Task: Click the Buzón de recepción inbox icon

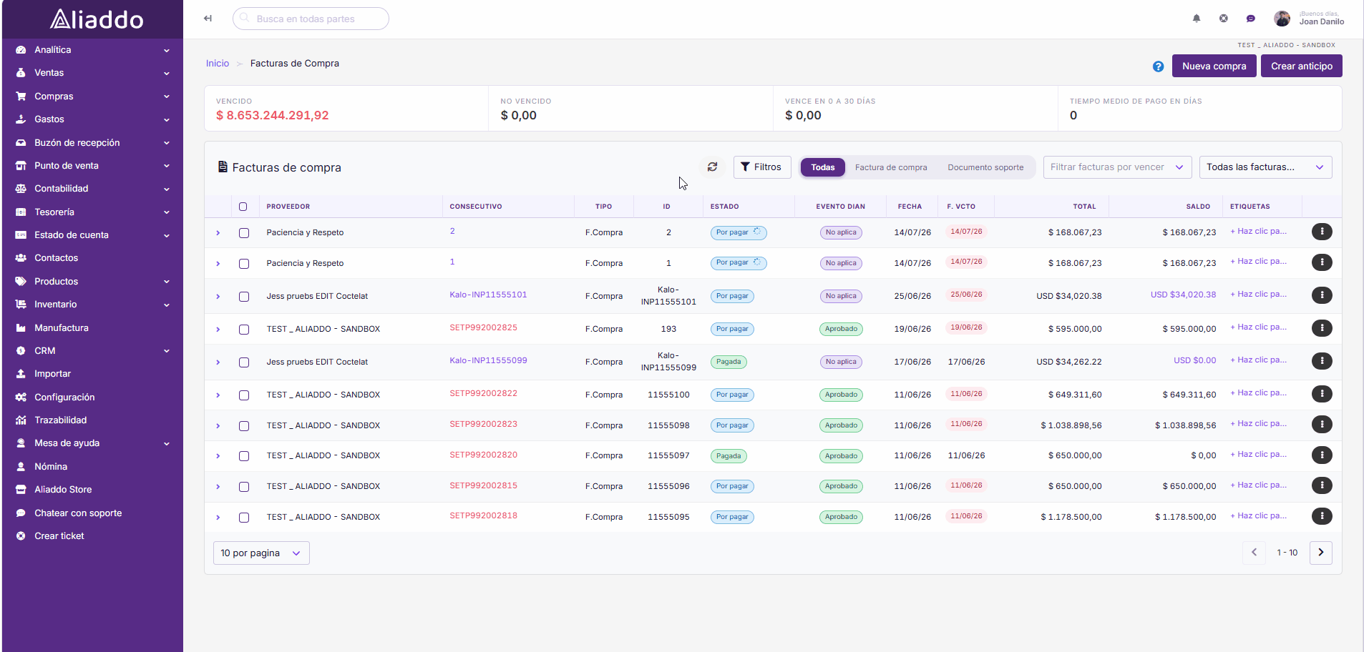Action: pyautogui.click(x=21, y=143)
